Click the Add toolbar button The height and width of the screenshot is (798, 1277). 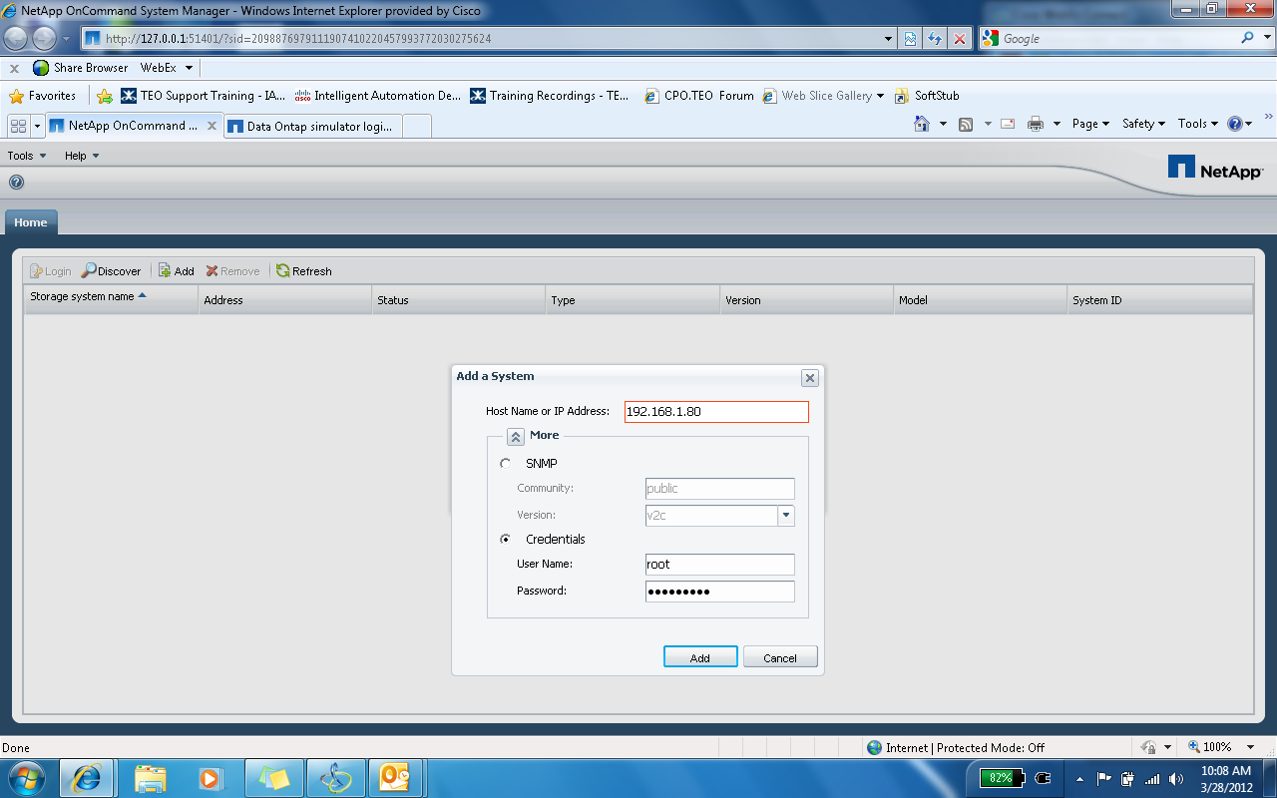[177, 271]
